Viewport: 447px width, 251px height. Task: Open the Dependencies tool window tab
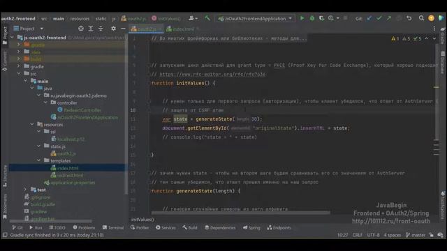[x=220, y=228]
